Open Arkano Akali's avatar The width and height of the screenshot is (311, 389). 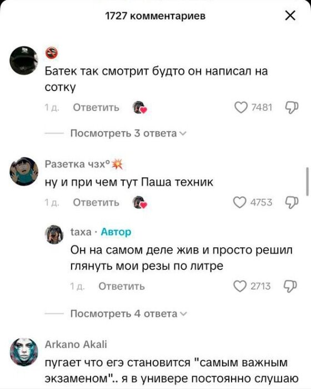[24, 352]
